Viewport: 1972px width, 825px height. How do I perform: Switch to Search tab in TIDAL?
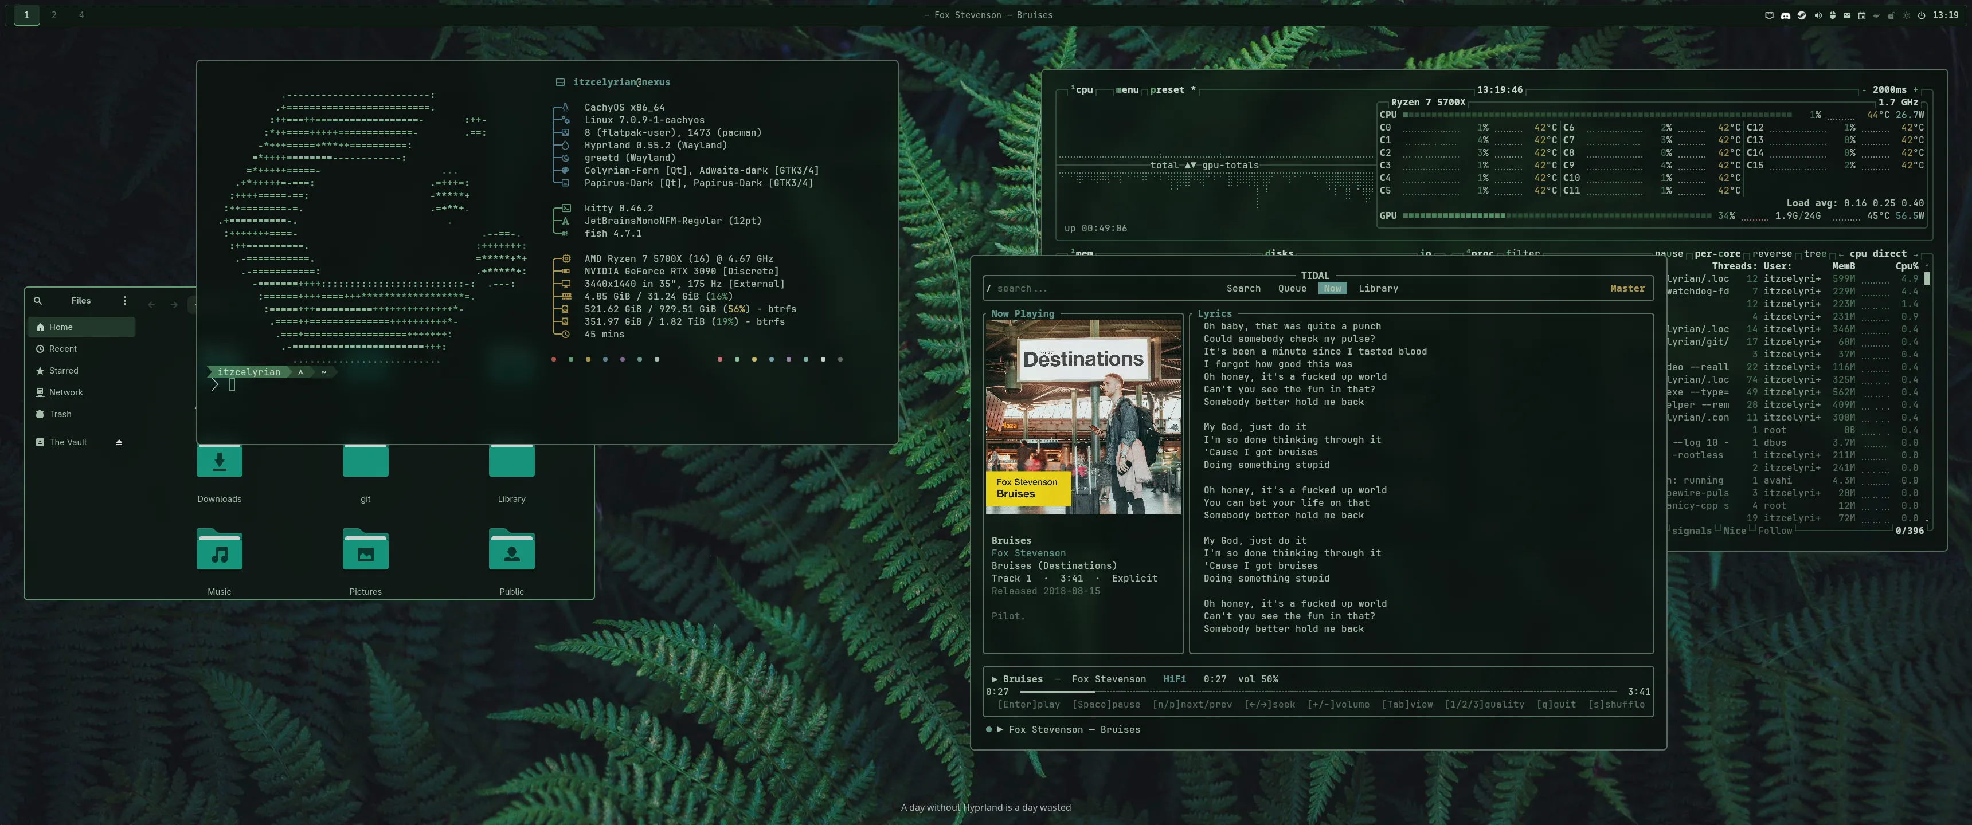coord(1243,289)
